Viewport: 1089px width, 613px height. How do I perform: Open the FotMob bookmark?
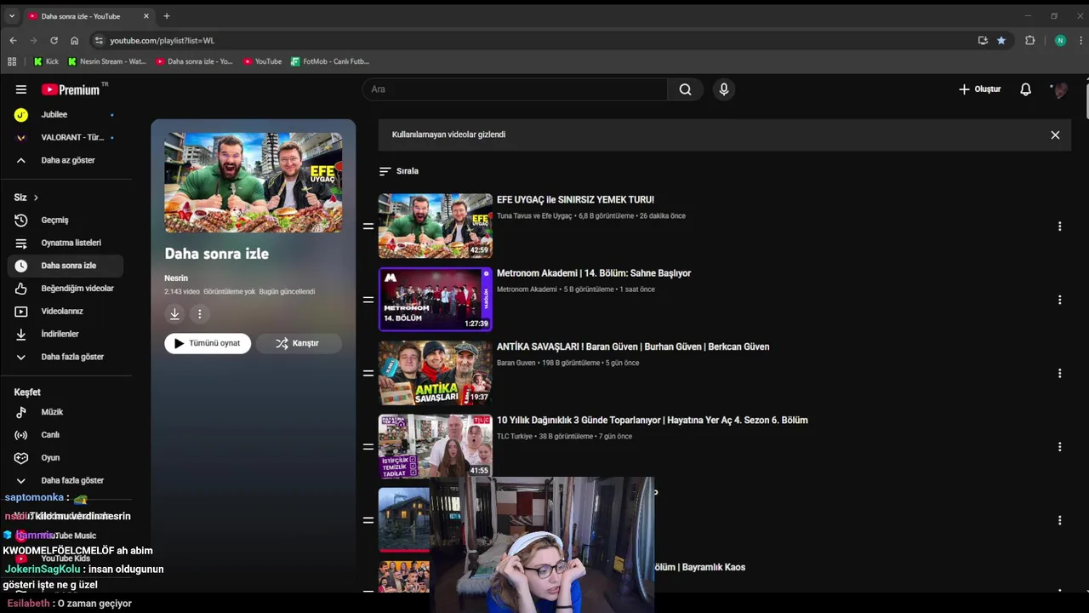point(330,61)
